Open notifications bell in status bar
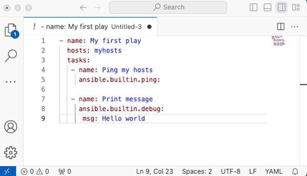Screen dimensions: 307x176 coord(295,171)
